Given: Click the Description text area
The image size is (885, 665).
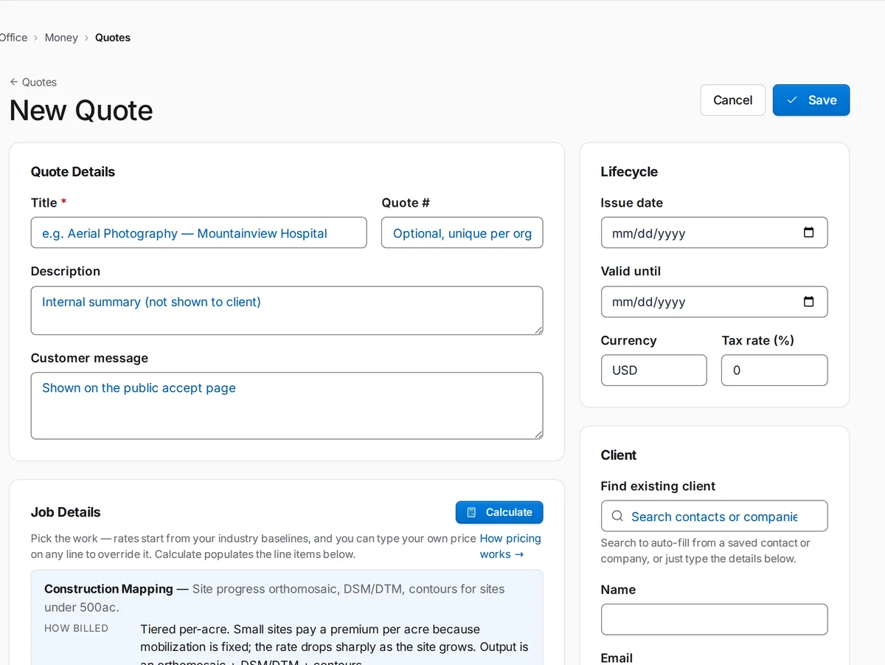Looking at the screenshot, I should click(x=287, y=311).
